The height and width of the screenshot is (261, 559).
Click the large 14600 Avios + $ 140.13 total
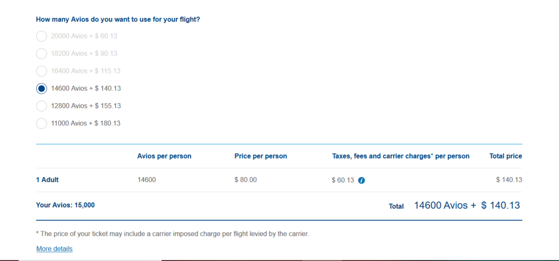click(467, 206)
